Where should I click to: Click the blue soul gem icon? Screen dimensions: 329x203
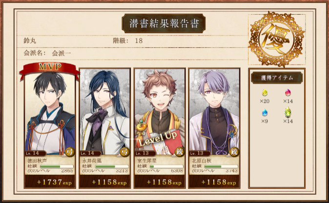tap(265, 112)
